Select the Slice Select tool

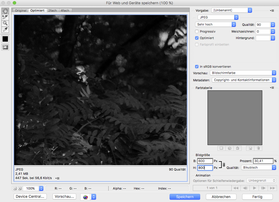pyautogui.click(x=5, y=17)
